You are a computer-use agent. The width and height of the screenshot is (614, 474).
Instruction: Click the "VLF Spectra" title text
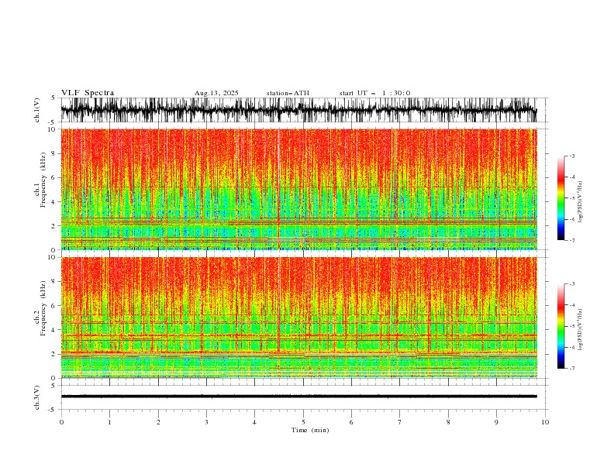88,93
